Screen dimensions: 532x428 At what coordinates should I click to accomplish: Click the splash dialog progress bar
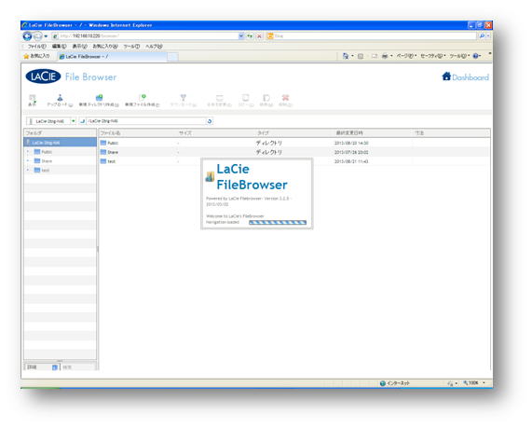[x=278, y=223]
